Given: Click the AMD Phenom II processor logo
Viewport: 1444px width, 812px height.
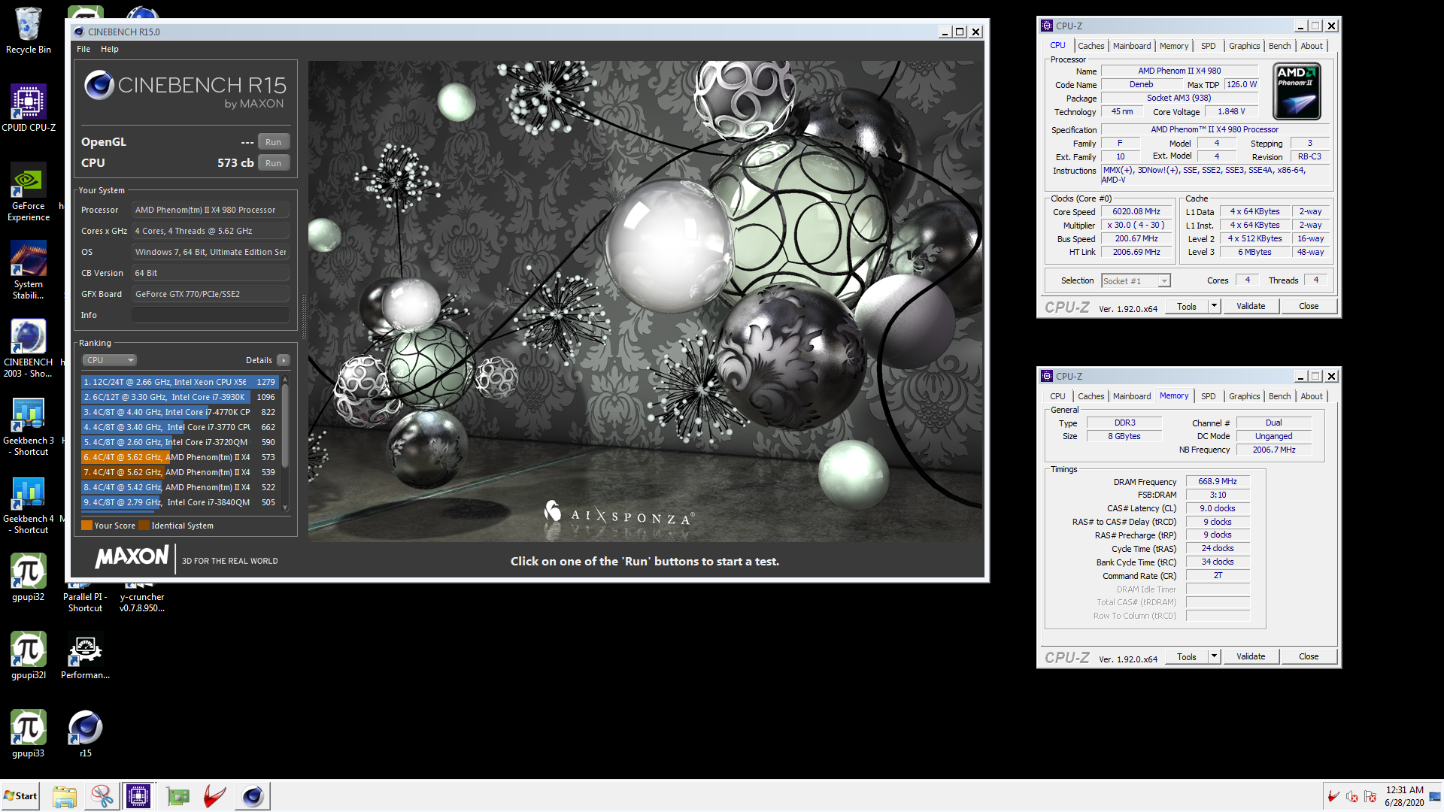Looking at the screenshot, I should point(1297,91).
